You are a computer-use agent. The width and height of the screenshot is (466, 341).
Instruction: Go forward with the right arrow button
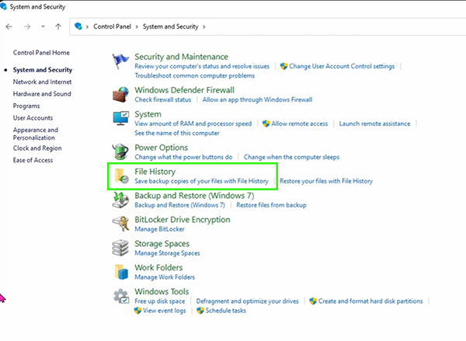click(x=27, y=26)
